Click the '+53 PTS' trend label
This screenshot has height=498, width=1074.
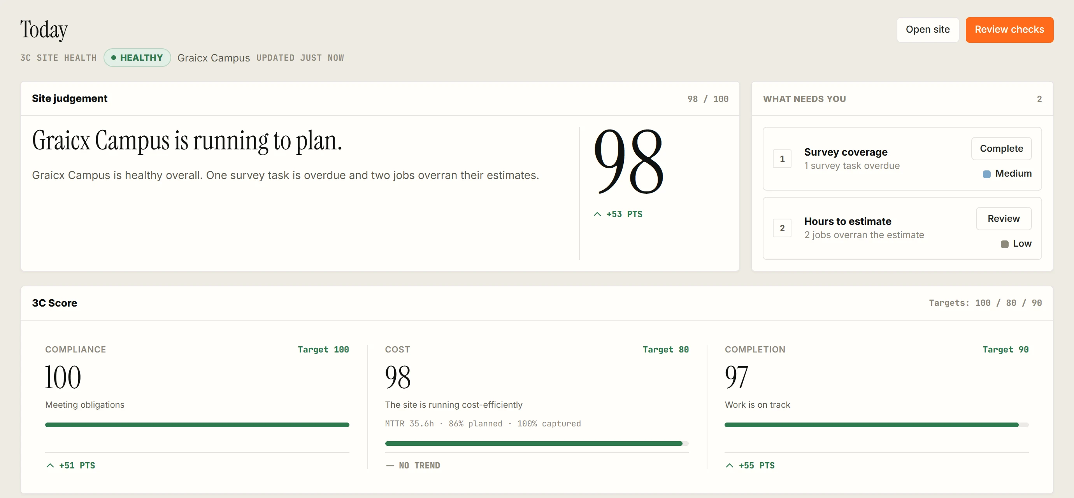click(624, 214)
